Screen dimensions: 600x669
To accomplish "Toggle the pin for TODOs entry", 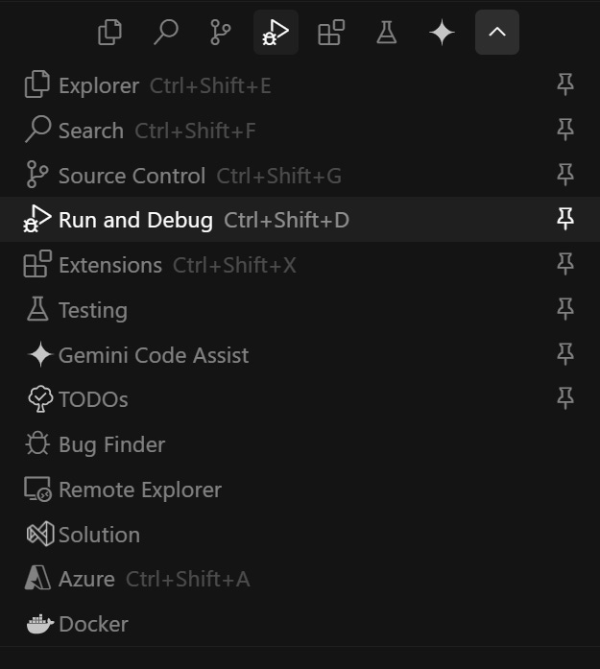I will tap(565, 399).
